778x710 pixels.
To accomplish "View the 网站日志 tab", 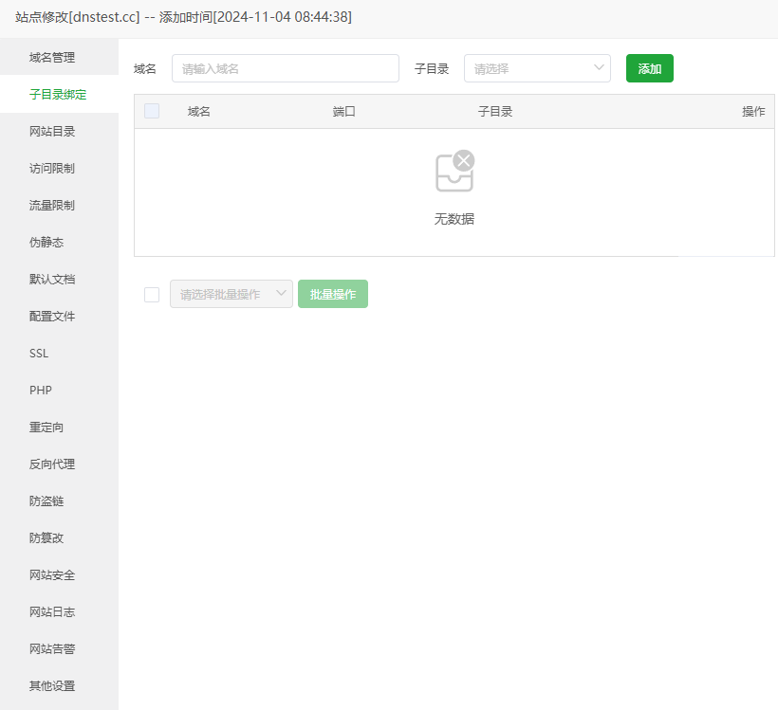I will [52, 612].
